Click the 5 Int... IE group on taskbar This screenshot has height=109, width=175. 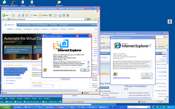pos(40,107)
